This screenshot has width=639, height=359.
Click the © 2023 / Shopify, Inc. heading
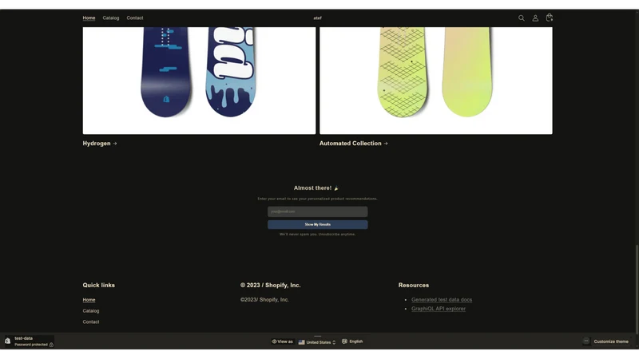[271, 286]
